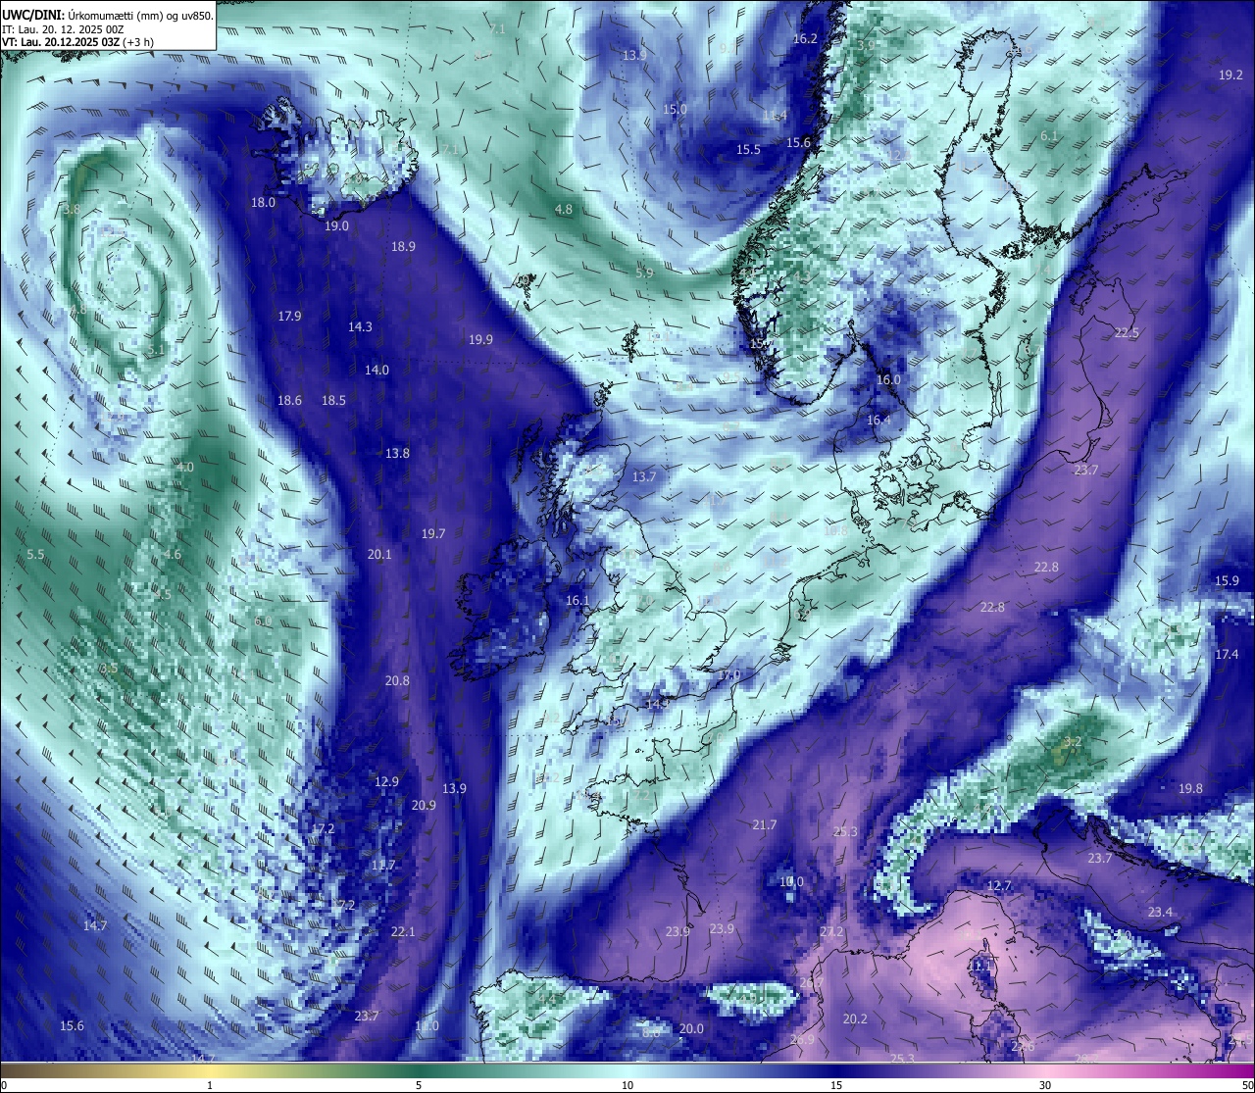The height and width of the screenshot is (1093, 1255).
Task: Click the 6.1 value label on the map
Action: pos(1049,136)
